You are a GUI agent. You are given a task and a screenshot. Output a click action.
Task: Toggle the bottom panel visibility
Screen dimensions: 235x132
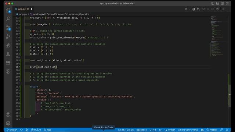218,3
